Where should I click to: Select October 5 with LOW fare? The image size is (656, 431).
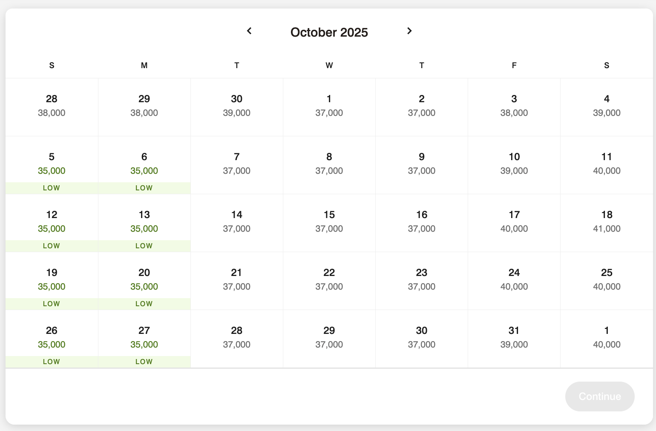point(52,164)
